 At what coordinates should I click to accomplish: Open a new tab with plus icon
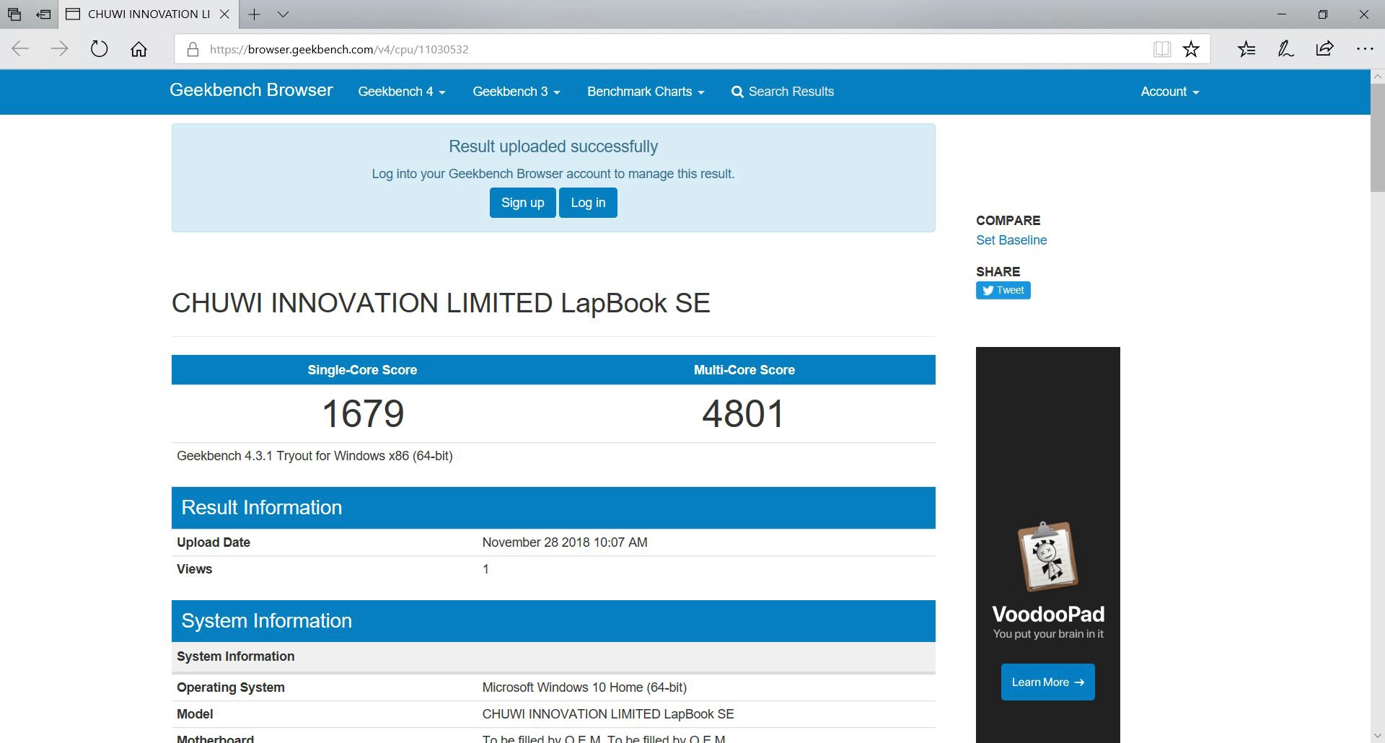point(254,14)
